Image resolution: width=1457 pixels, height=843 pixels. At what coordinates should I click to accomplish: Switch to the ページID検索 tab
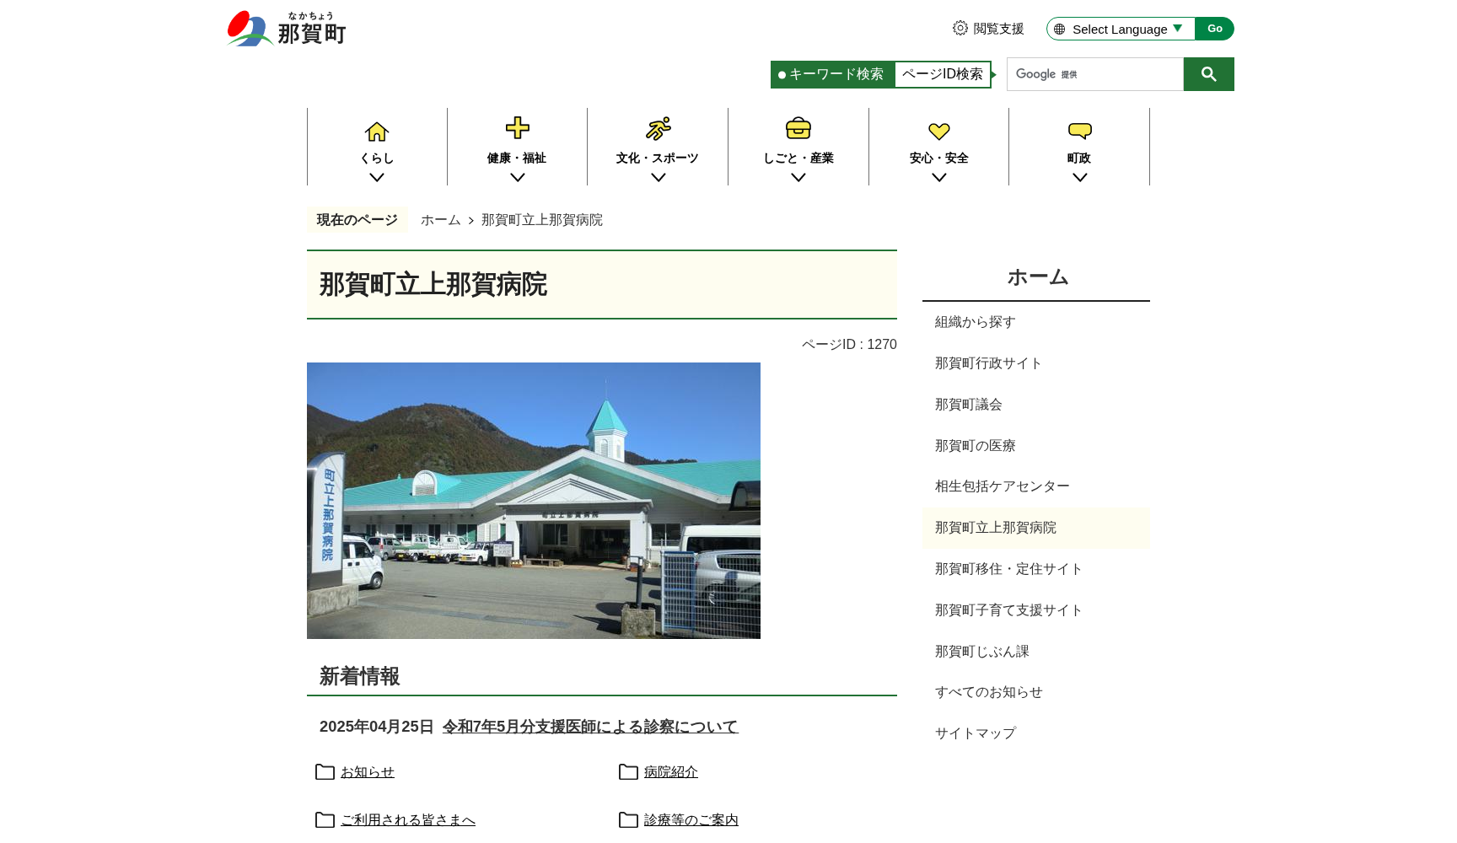pyautogui.click(x=942, y=74)
